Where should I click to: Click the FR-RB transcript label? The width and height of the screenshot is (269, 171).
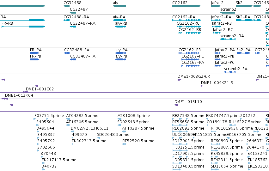(7, 23)
